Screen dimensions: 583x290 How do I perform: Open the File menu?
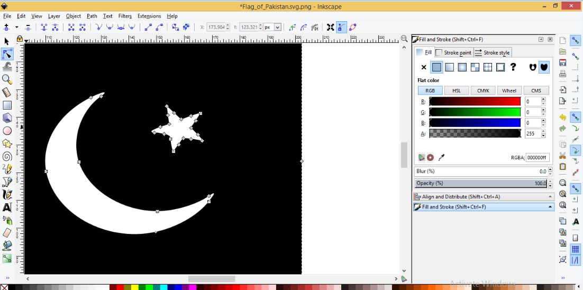coord(7,16)
